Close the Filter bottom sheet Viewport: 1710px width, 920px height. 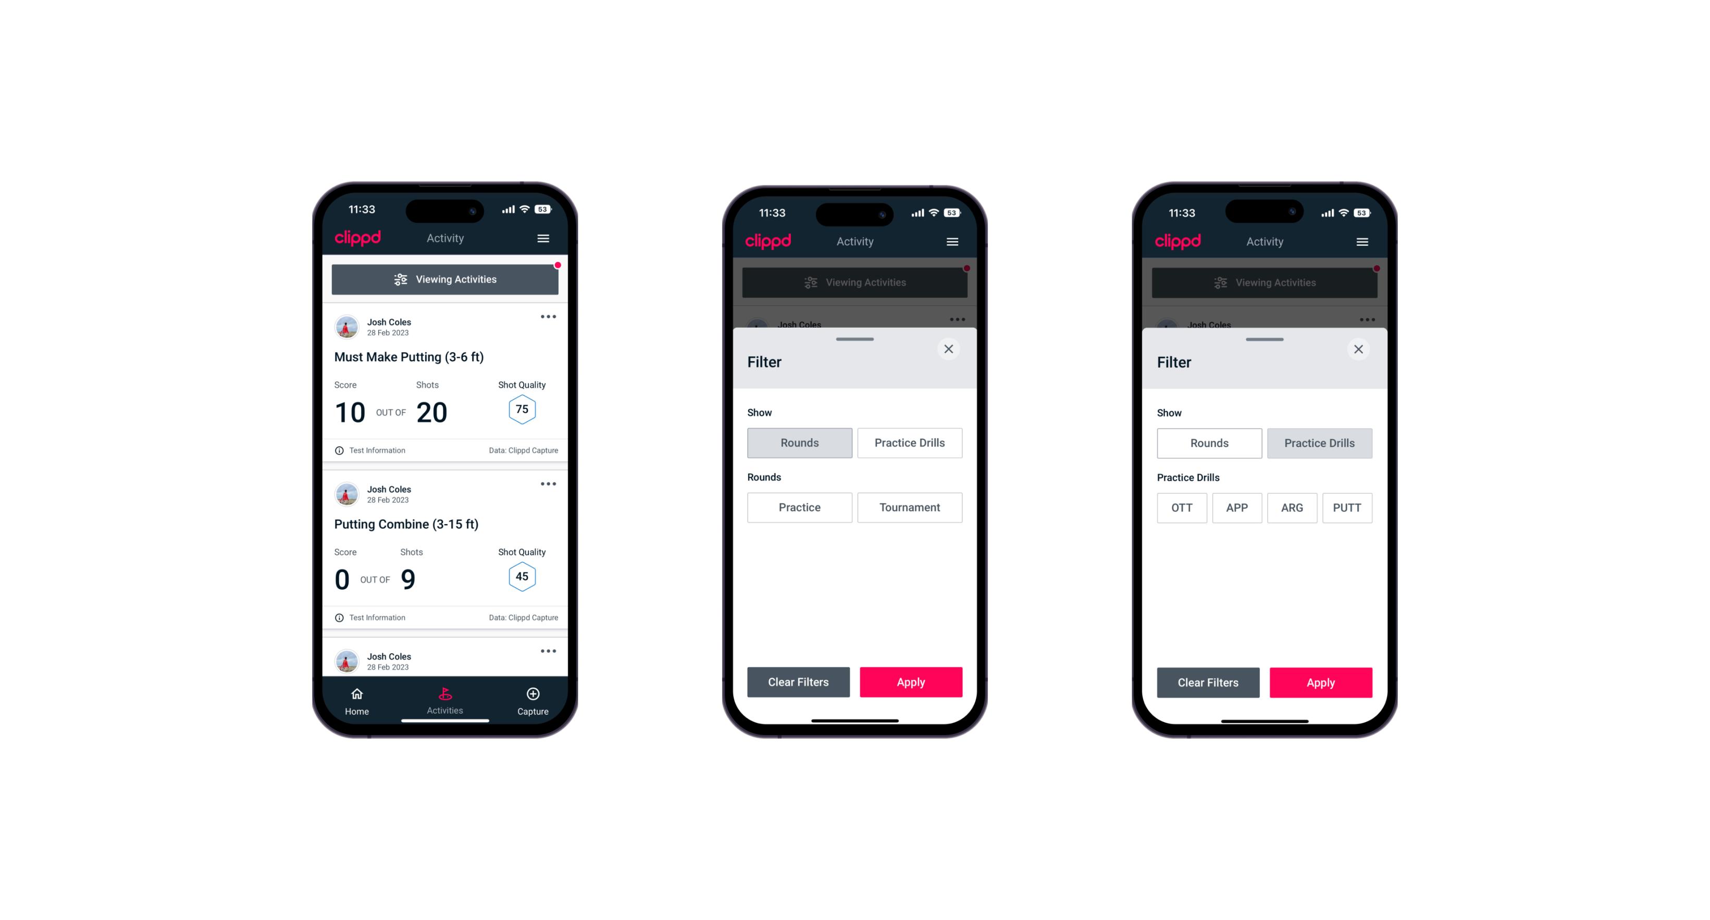950,349
